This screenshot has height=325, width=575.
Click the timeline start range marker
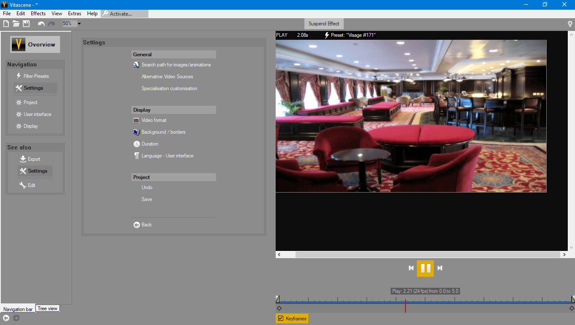277,300
